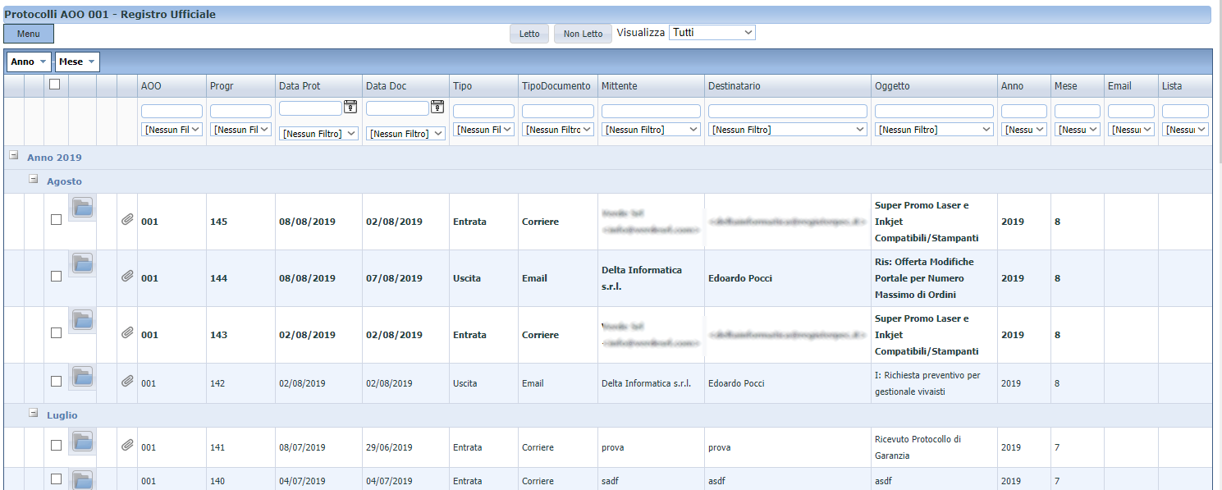Open the Data Prot calendar picker
Screen dimensions: 1222x490
coord(350,107)
